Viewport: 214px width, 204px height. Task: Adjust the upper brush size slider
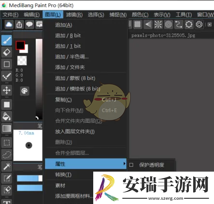pos(29,178)
